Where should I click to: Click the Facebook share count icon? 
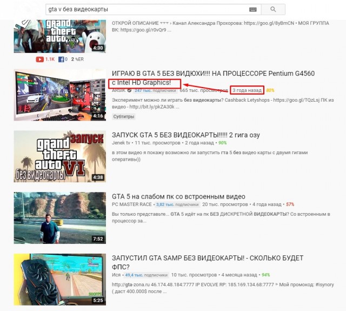point(61,59)
